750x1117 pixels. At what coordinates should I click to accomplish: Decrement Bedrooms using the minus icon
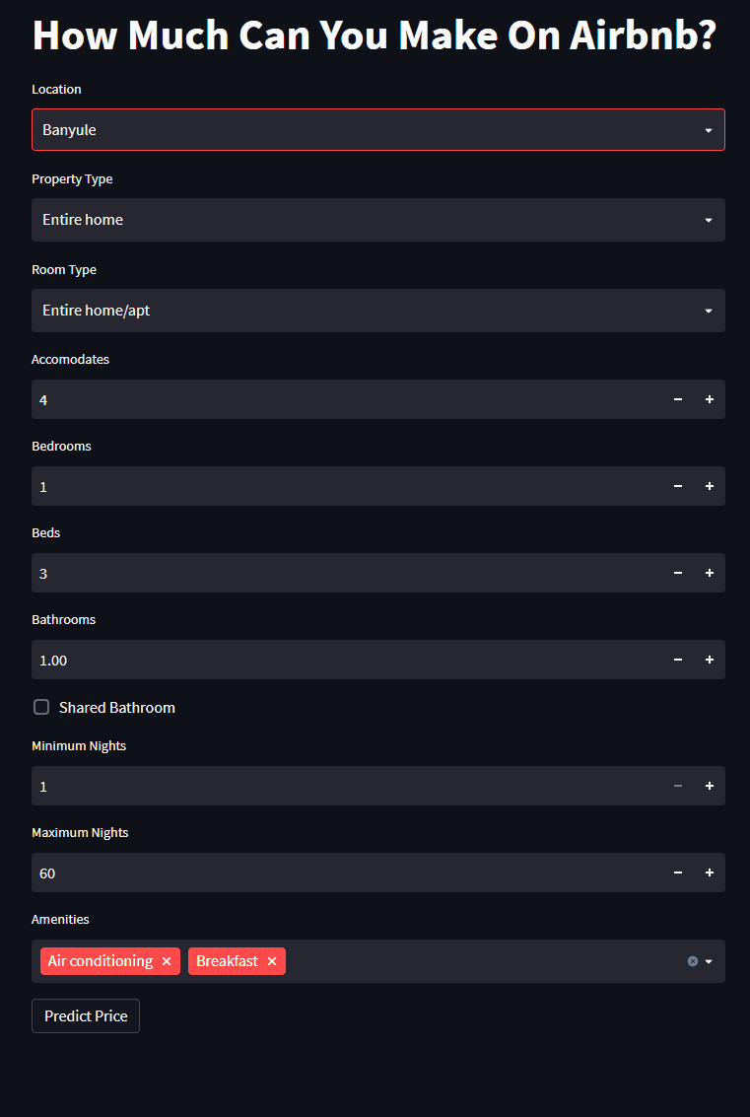(x=677, y=486)
